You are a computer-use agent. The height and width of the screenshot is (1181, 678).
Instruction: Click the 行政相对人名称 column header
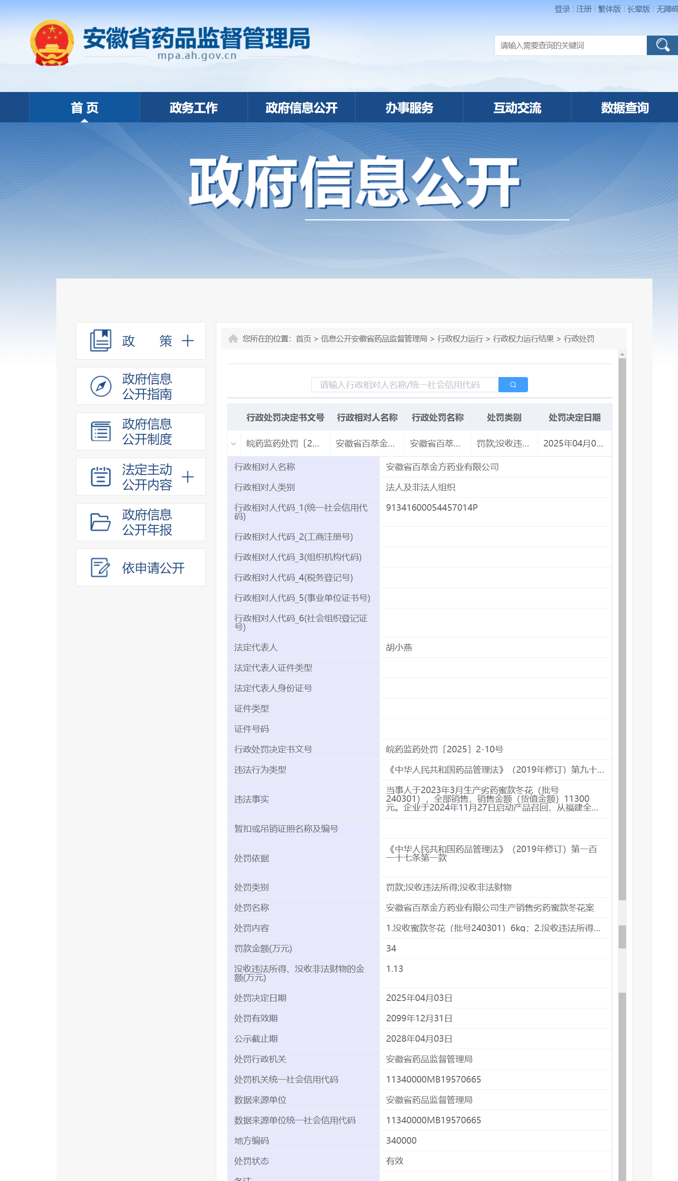367,417
